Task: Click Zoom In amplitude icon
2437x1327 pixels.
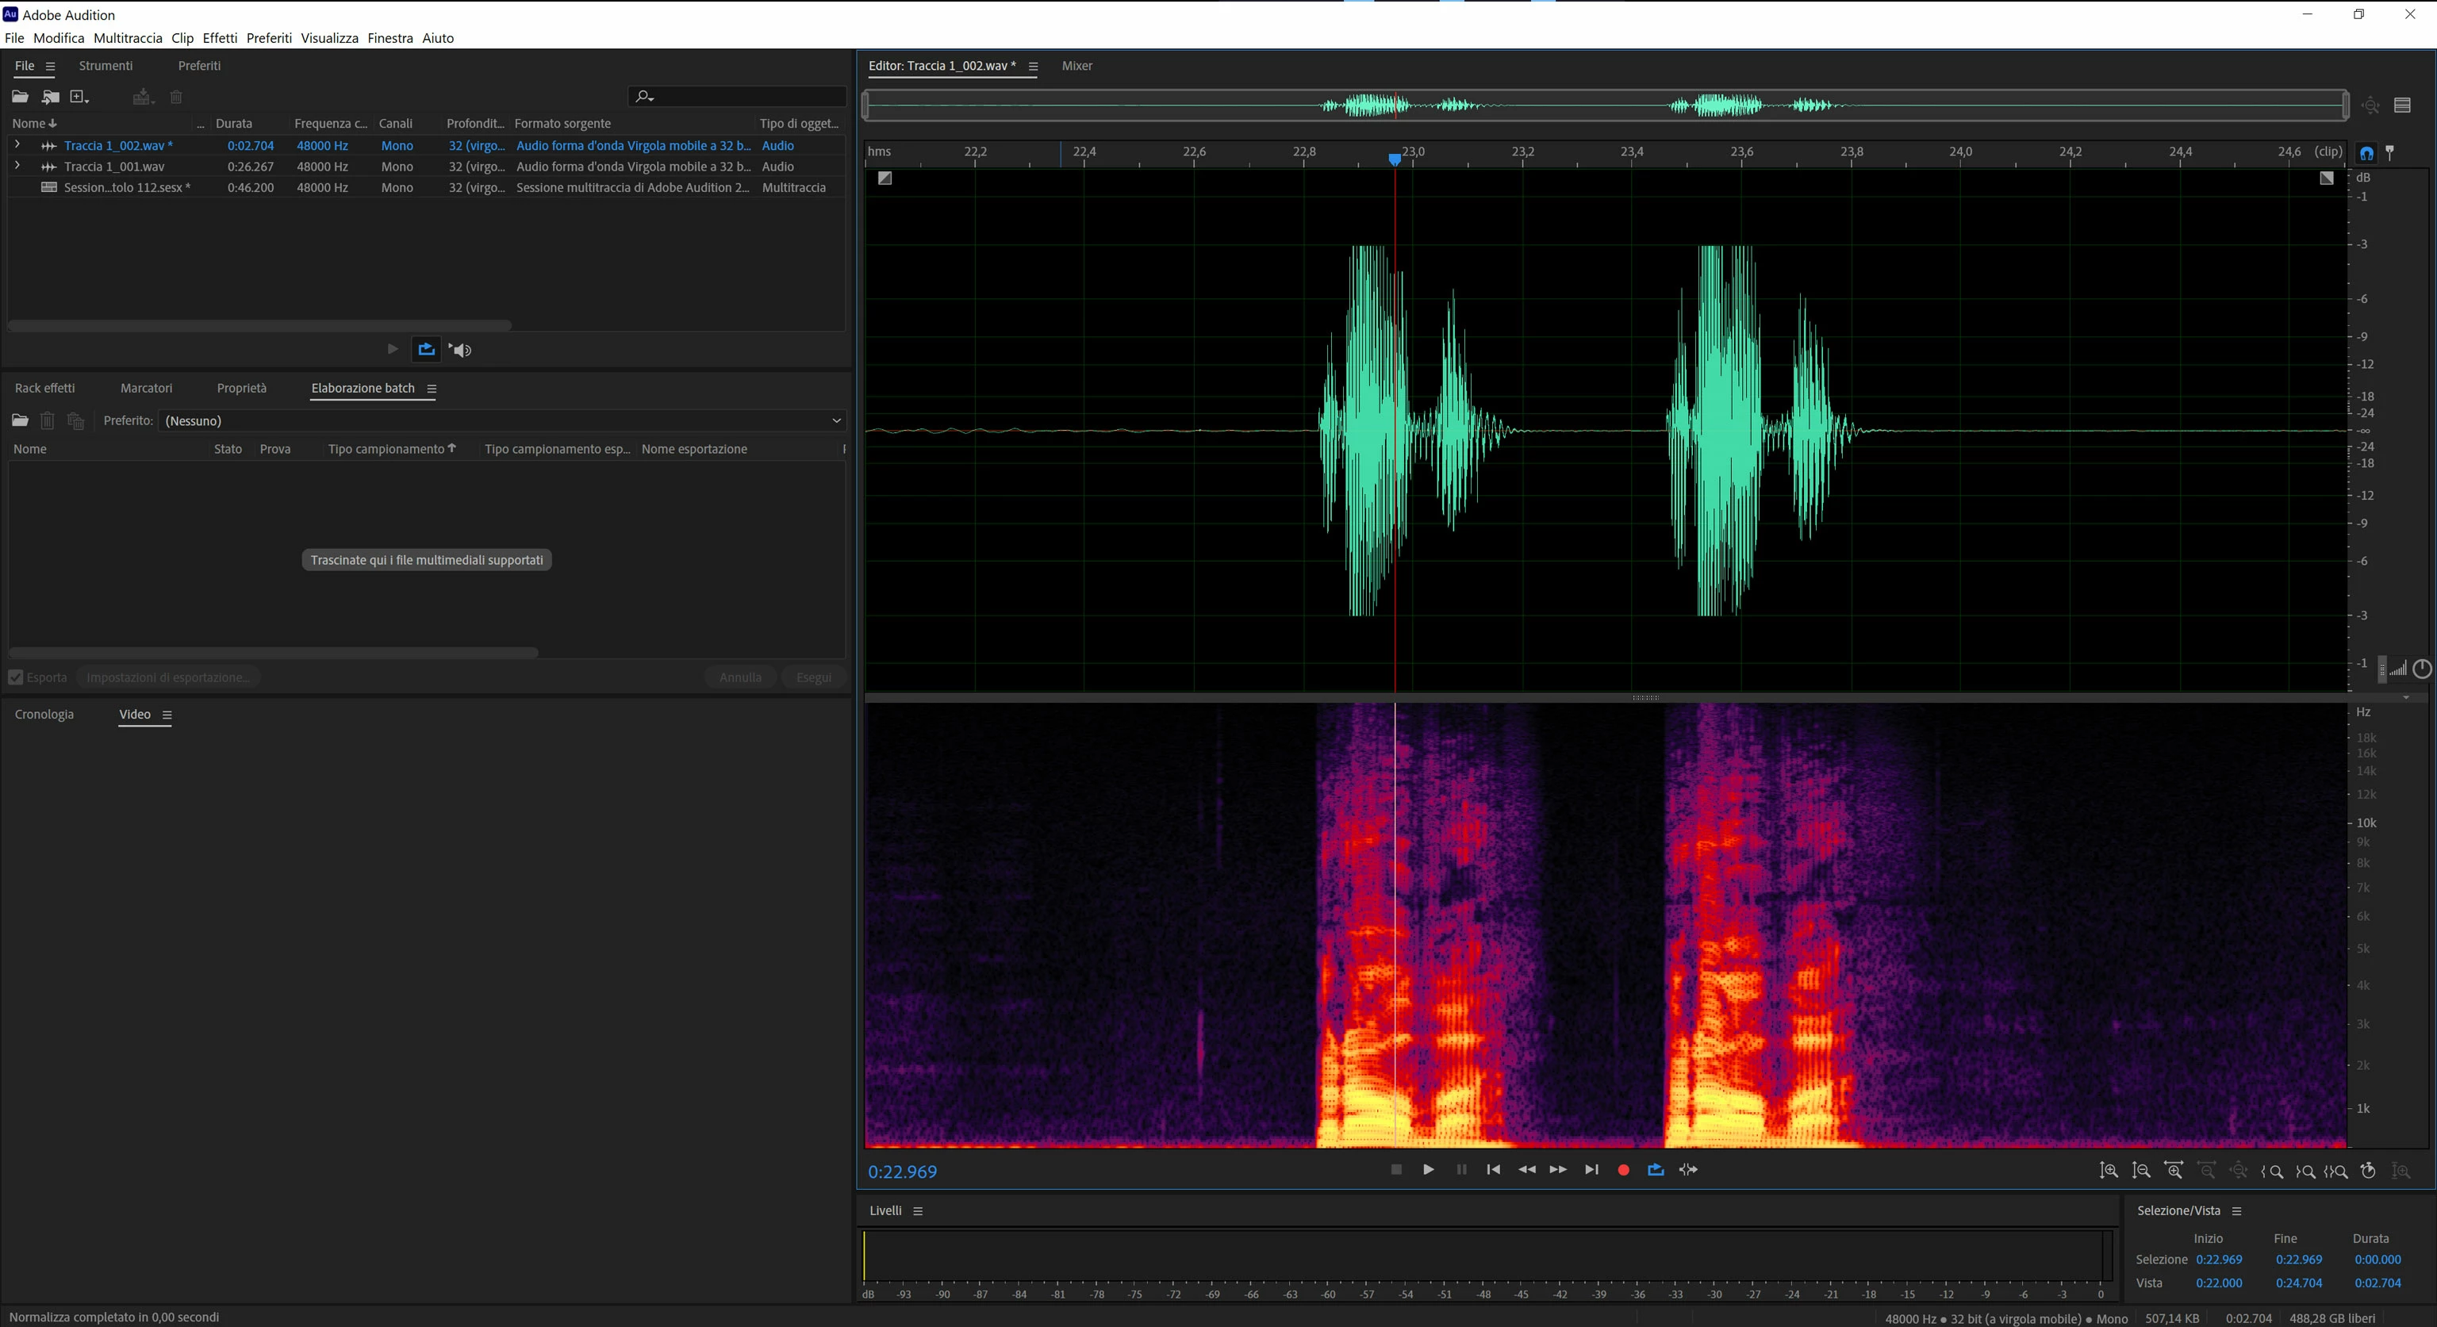Action: [2109, 1171]
